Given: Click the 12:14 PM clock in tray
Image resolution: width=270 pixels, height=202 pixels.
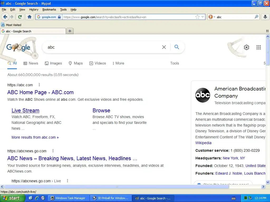Looking at the screenshot, I should (x=260, y=198).
